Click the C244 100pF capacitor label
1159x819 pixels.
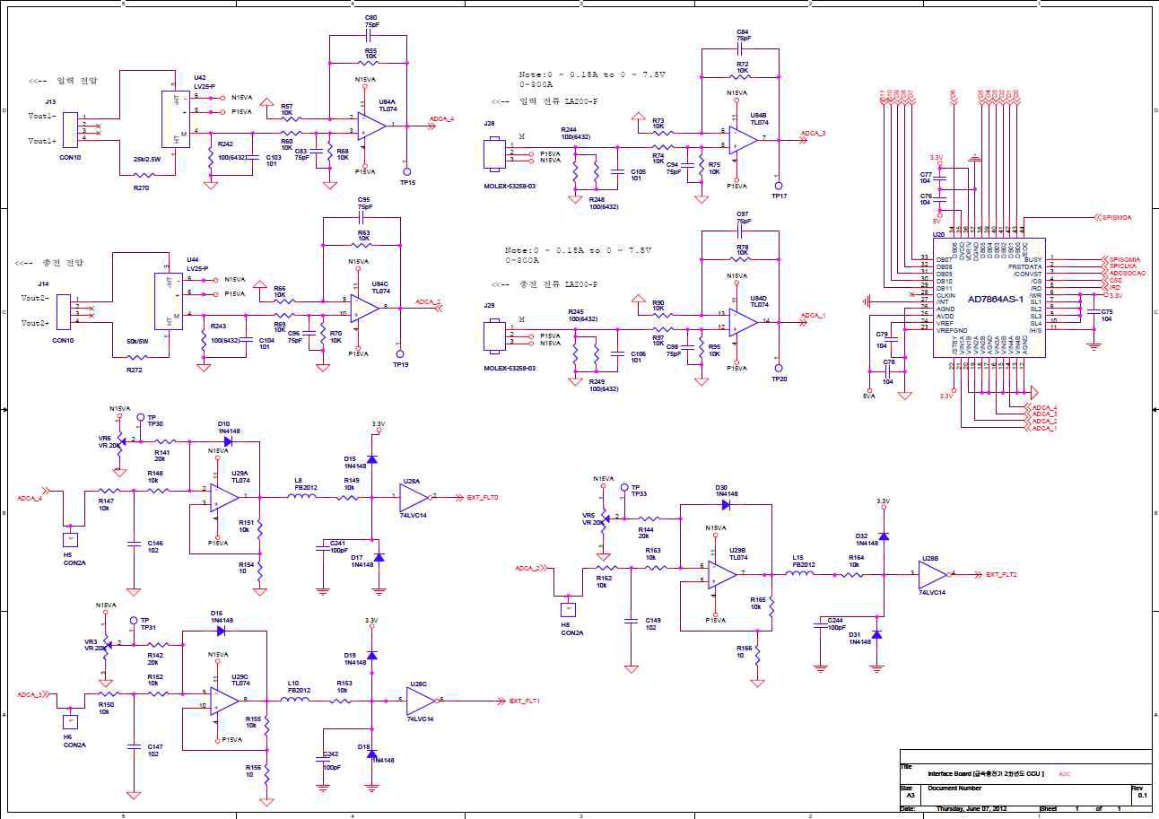tap(835, 623)
